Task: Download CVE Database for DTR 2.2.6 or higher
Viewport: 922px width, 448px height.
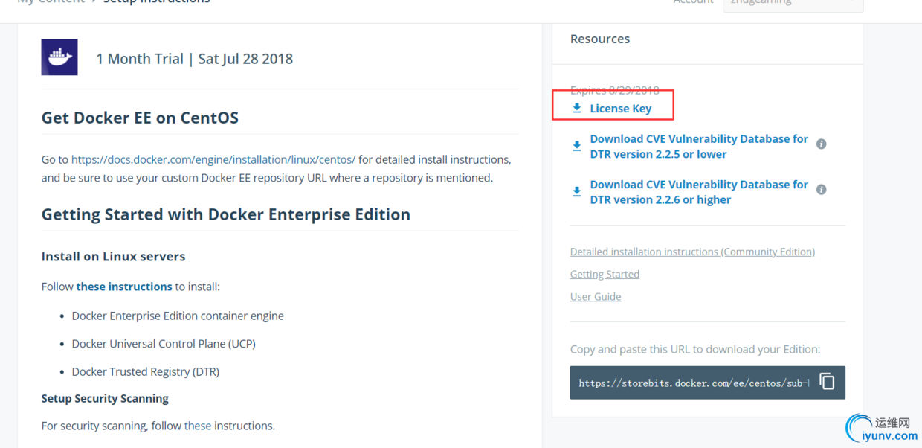Action: click(699, 192)
